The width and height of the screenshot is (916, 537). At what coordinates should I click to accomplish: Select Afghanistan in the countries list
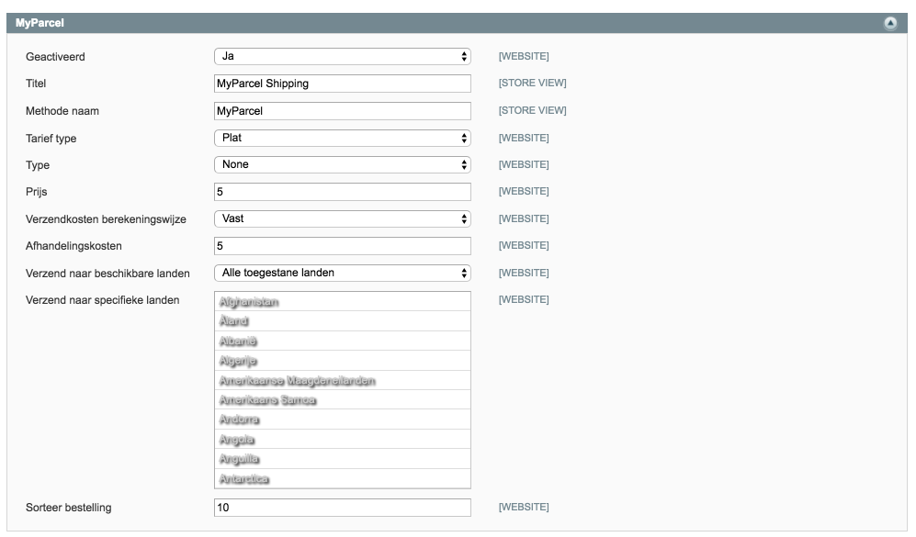343,301
